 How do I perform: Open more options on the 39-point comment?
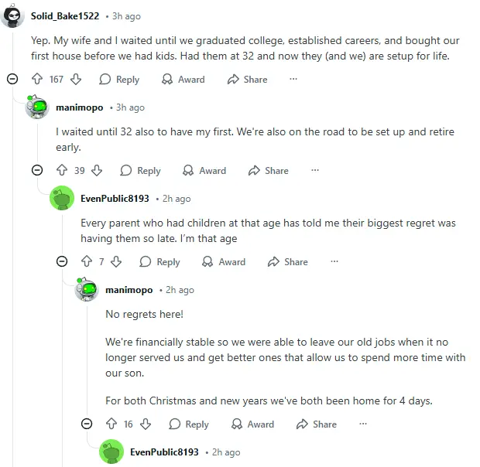coord(315,170)
